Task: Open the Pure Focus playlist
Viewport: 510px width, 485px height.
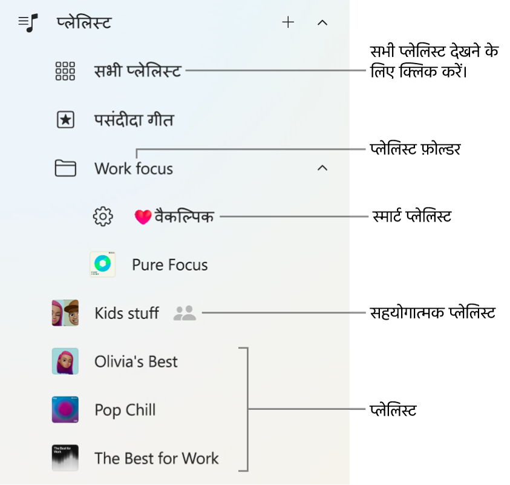Action: (170, 265)
